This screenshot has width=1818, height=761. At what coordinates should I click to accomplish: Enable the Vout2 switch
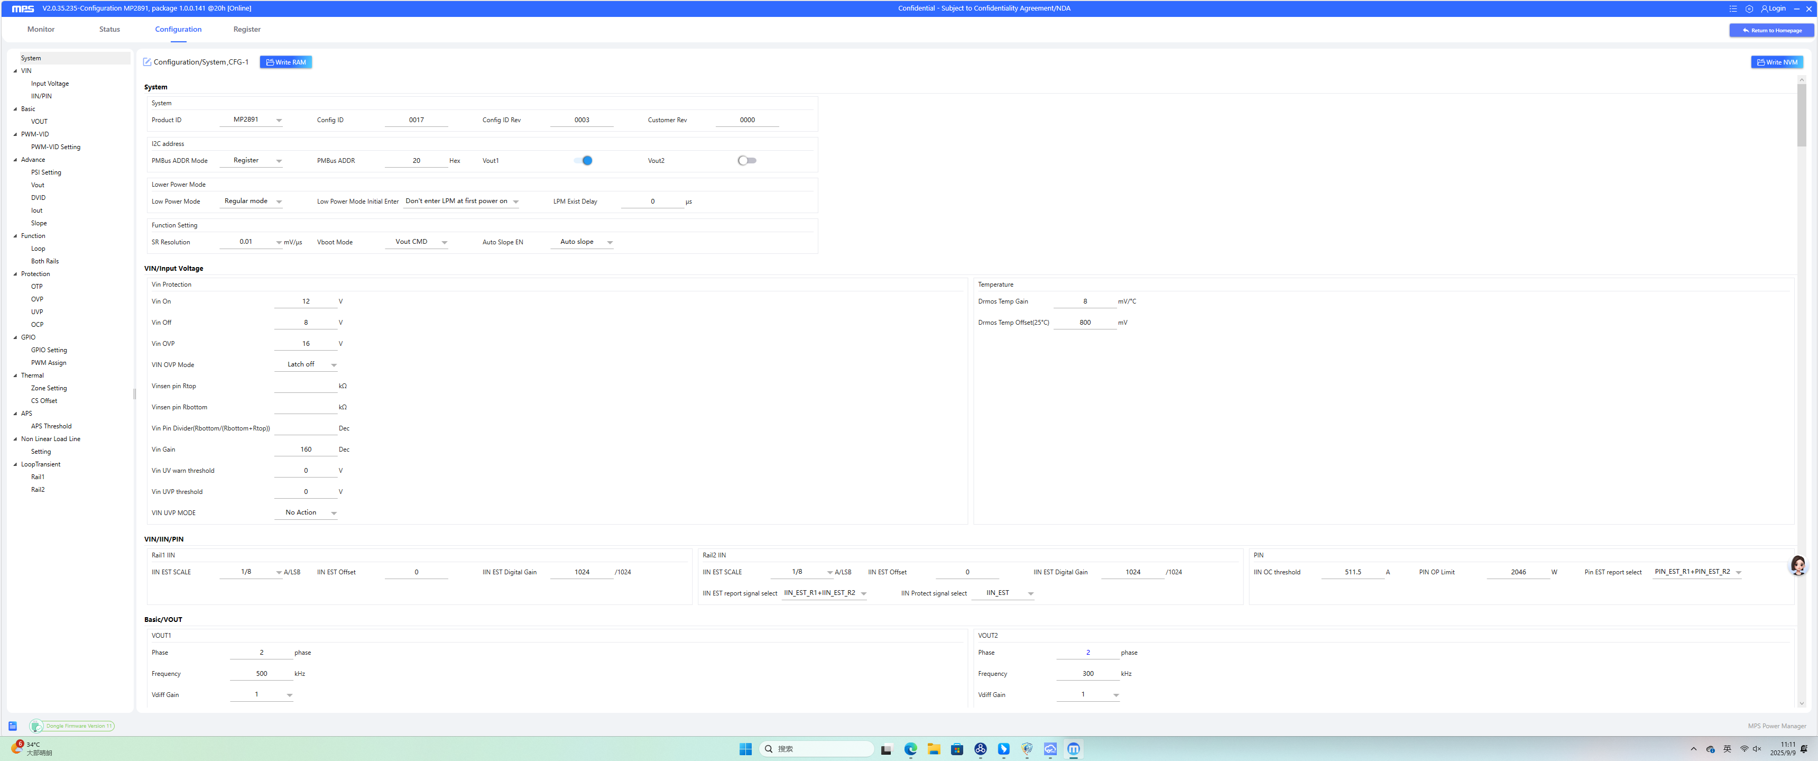coord(746,160)
